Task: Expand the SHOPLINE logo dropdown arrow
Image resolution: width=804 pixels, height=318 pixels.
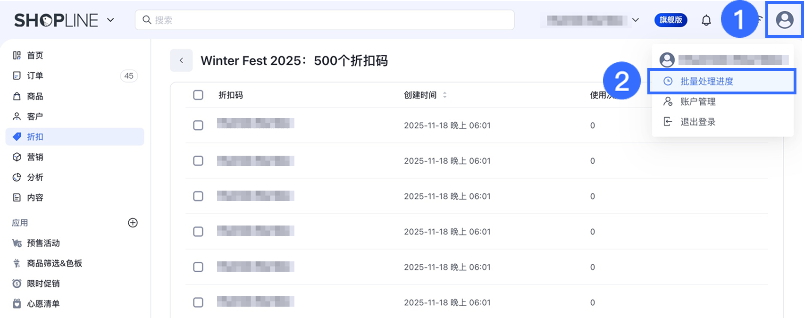Action: (x=110, y=20)
